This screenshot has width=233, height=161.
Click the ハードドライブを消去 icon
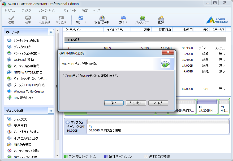point(9,132)
